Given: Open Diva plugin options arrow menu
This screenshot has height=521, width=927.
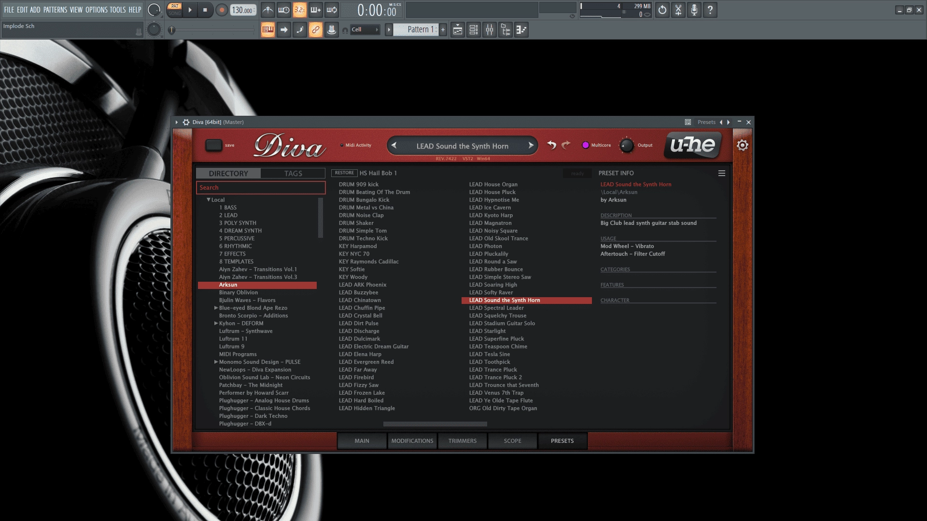Looking at the screenshot, I should (x=177, y=122).
